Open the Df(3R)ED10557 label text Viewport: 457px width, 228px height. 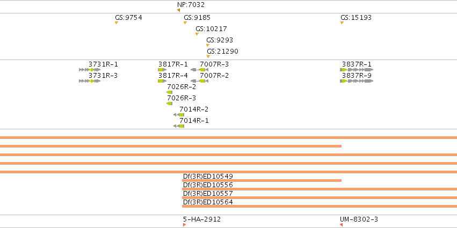click(x=208, y=193)
